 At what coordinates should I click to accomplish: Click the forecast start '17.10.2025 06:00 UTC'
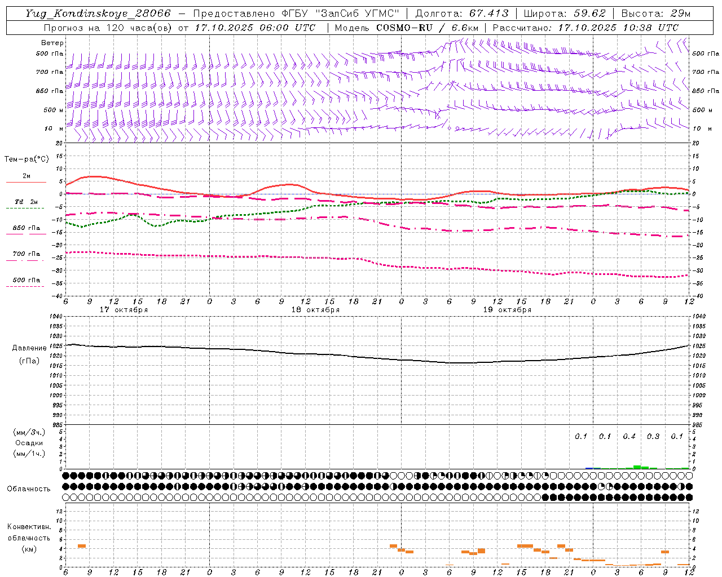(x=255, y=28)
